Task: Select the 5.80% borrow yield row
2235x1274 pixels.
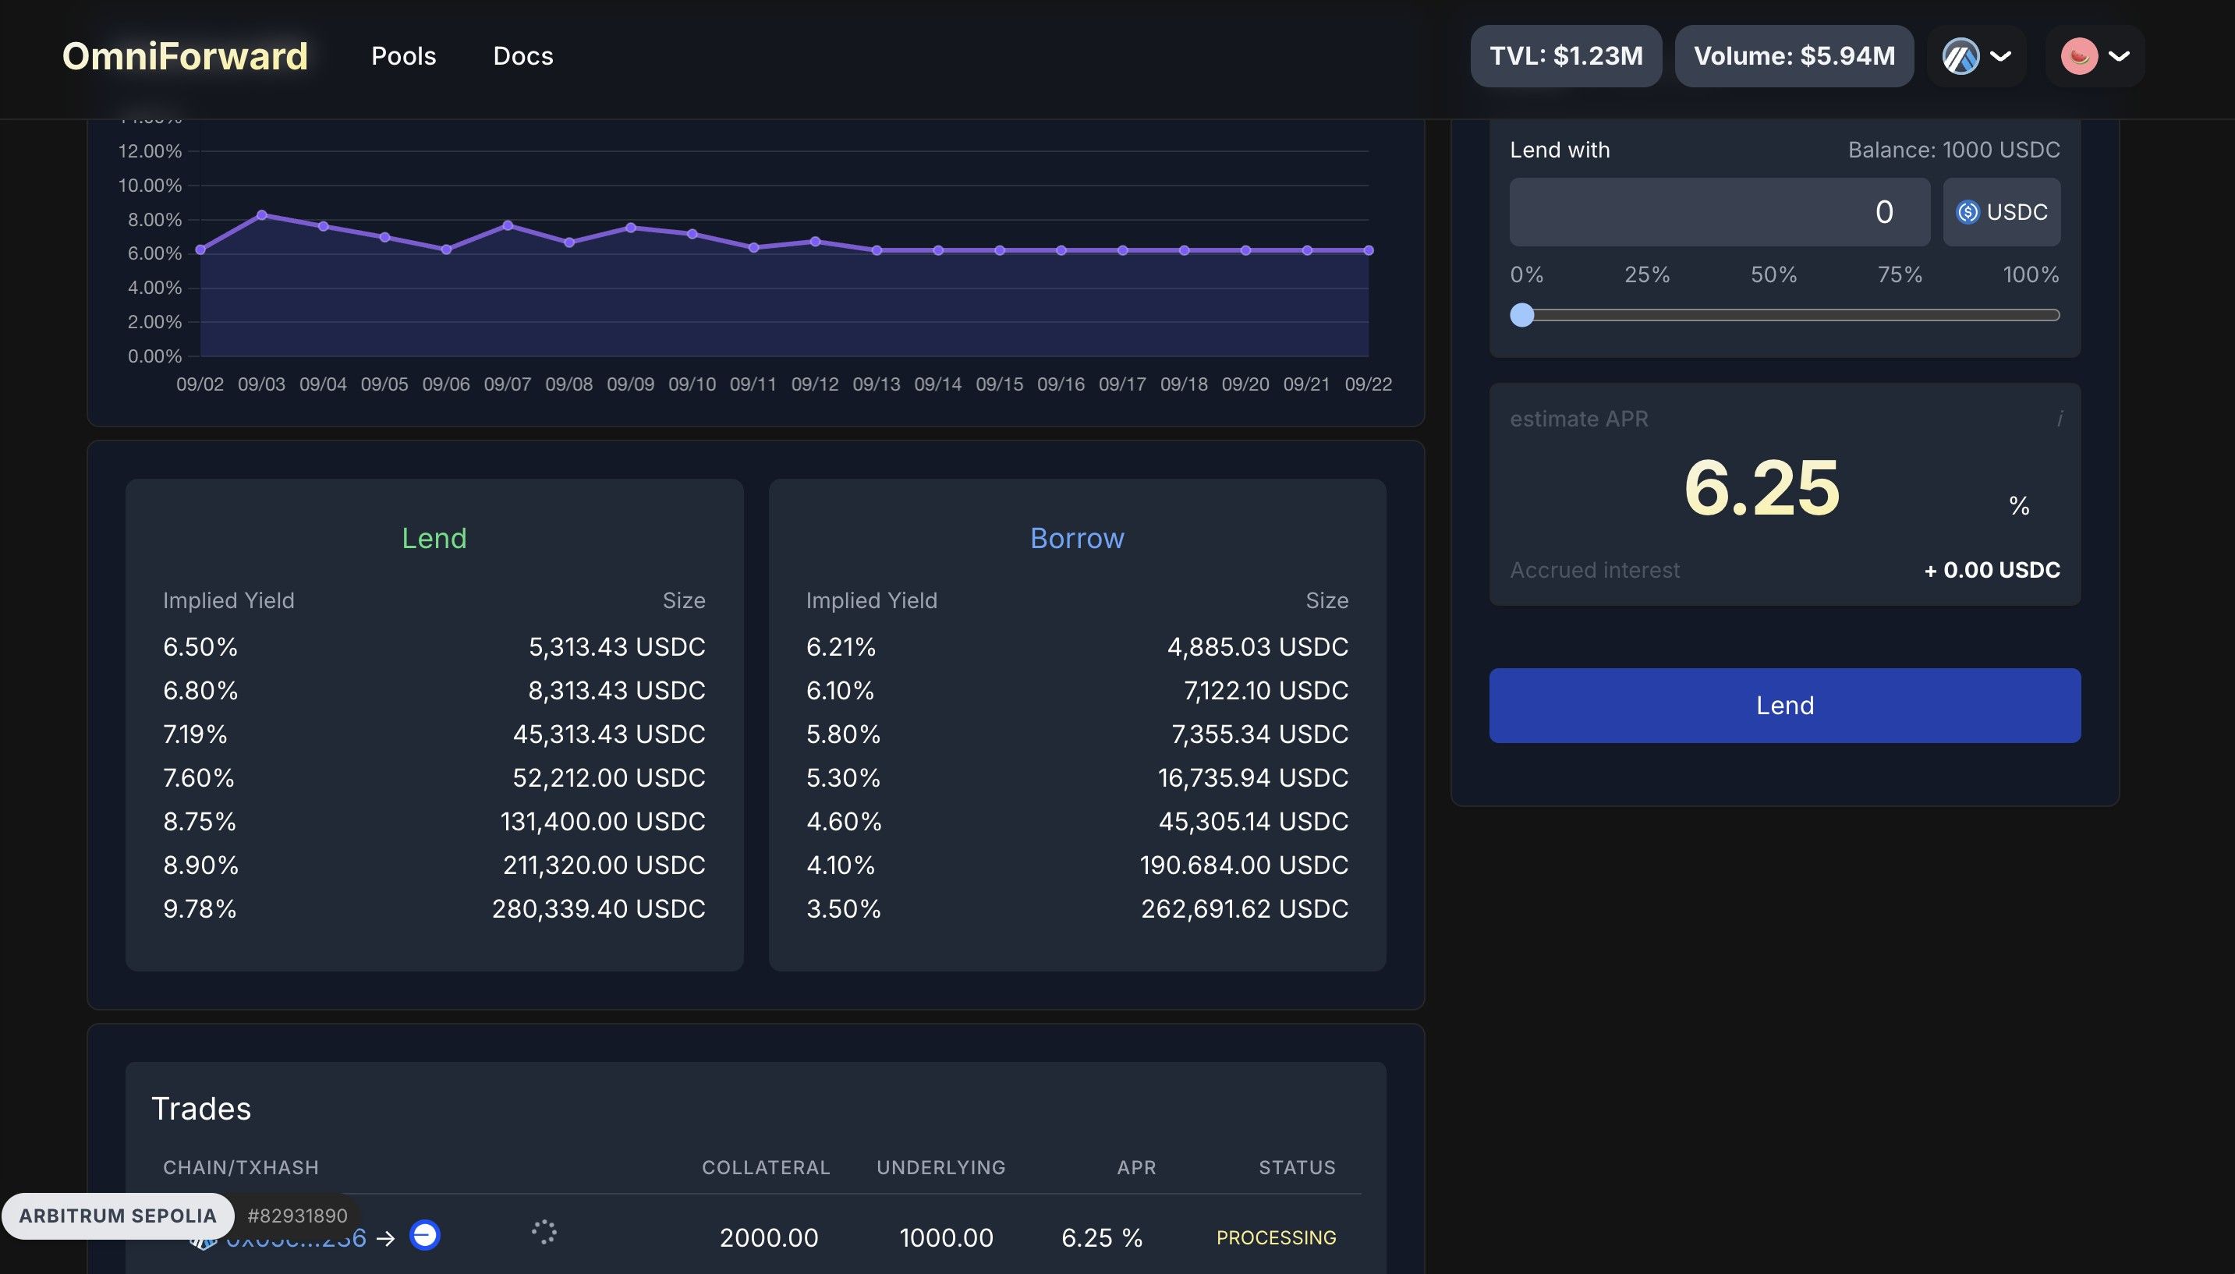Action: [1077, 734]
